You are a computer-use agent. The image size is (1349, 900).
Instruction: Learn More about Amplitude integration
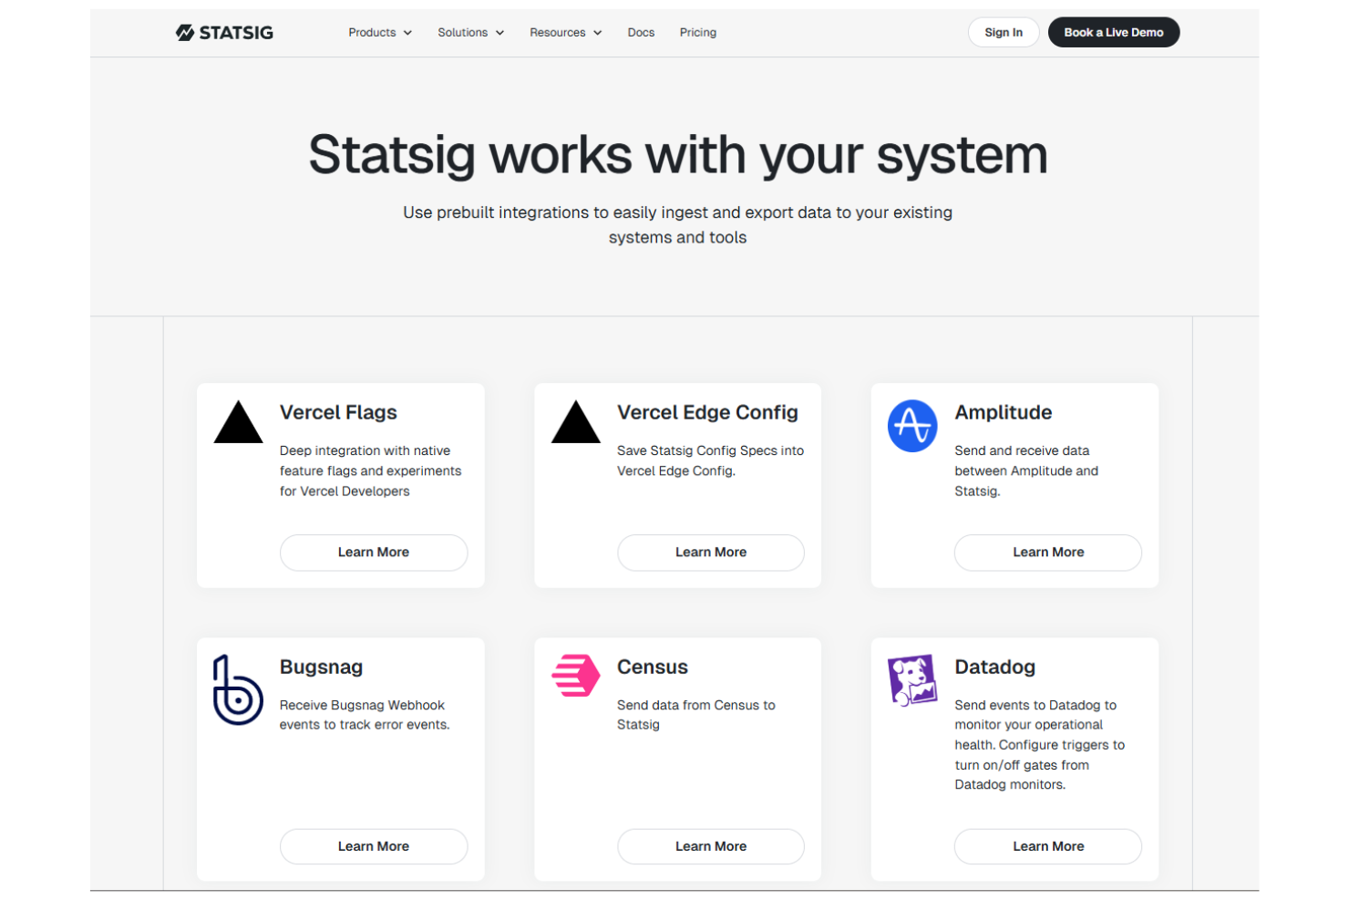(1048, 553)
